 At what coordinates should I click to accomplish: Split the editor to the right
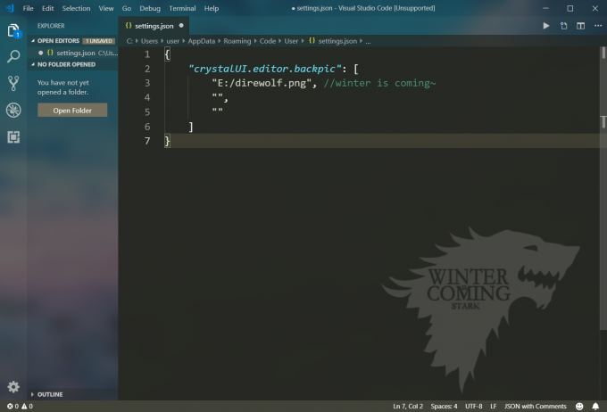[581, 26]
